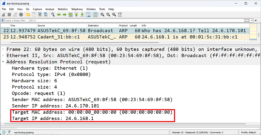Open the Capture menu
The height and width of the screenshot is (135, 261).
[x=37, y=9]
